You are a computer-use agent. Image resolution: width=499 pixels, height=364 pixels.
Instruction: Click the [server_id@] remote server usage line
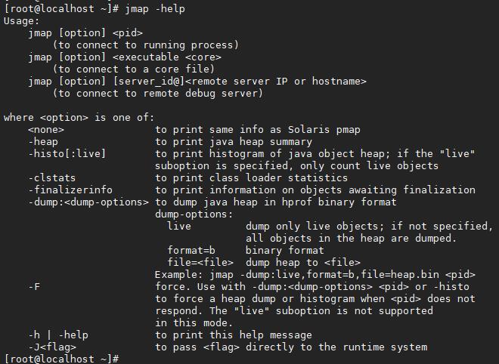(197, 82)
